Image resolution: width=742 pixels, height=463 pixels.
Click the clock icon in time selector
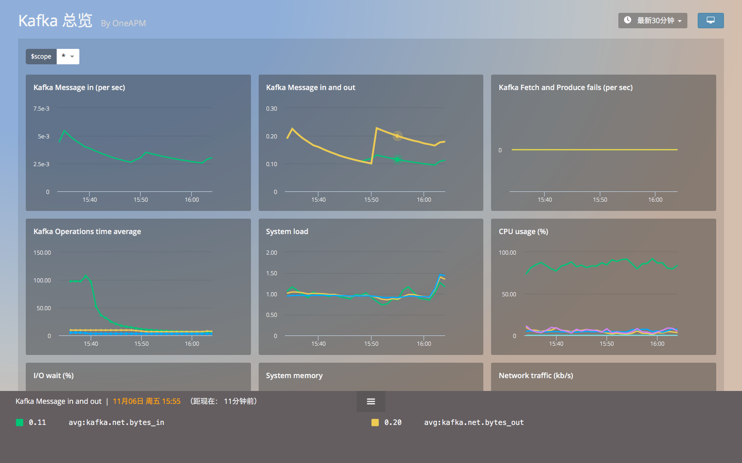[628, 20]
